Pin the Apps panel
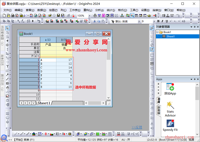Image resolution: width=200 pixels, height=142 pixels. (195, 79)
